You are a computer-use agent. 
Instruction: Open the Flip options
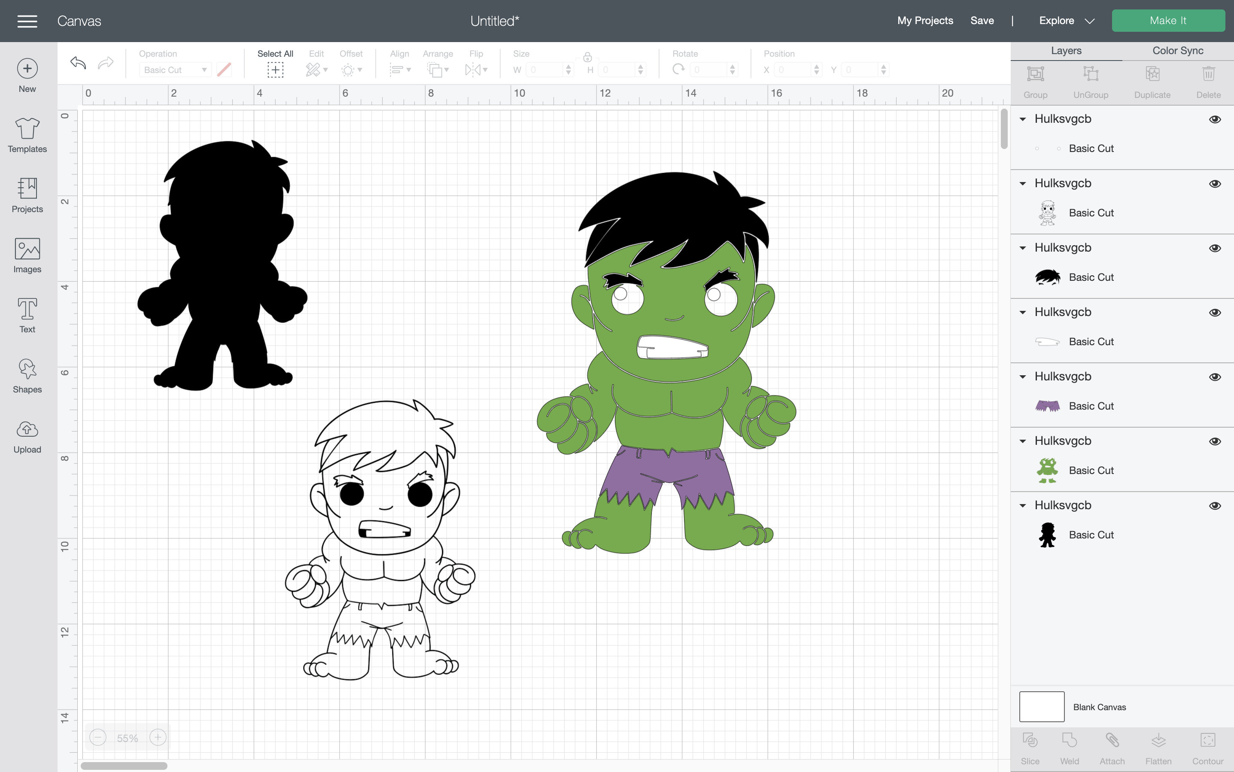pyautogui.click(x=476, y=70)
